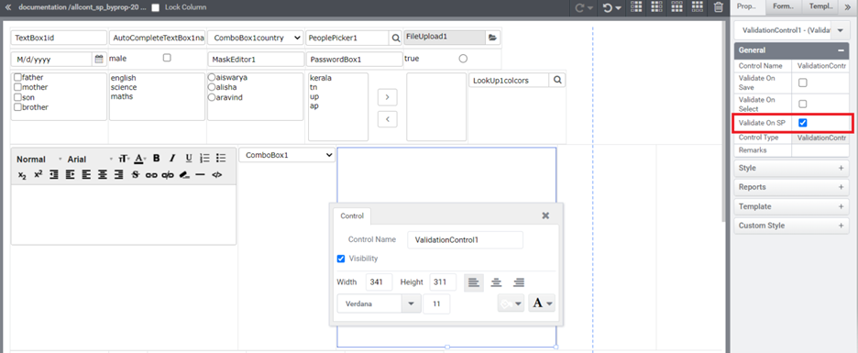This screenshot has height=353, width=858.
Task: Move the item back with the < button
Action: [388, 118]
